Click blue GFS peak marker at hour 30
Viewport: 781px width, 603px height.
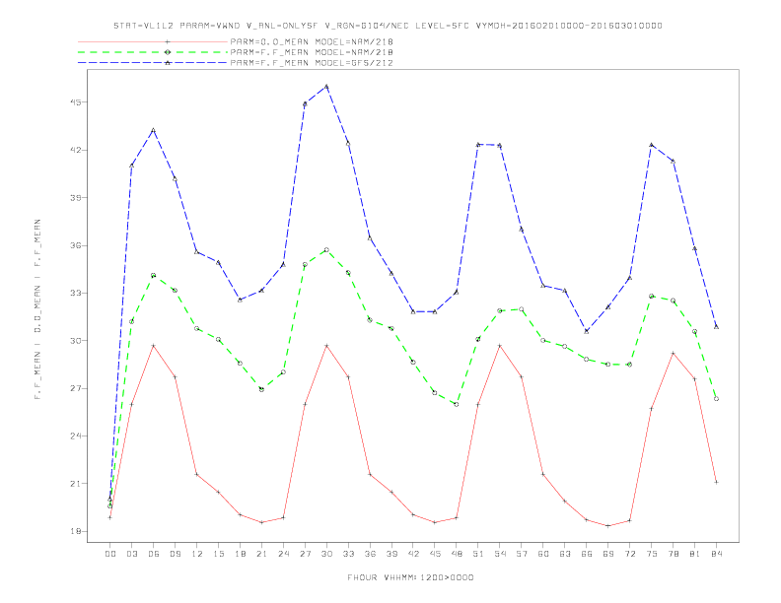326,87
